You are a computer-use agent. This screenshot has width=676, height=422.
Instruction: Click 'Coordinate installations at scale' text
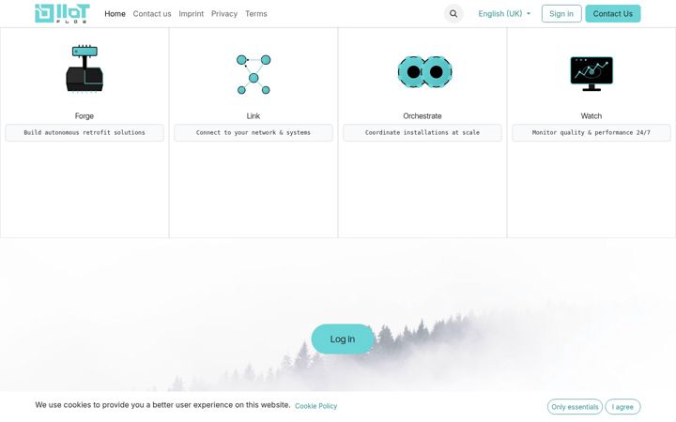tap(422, 132)
